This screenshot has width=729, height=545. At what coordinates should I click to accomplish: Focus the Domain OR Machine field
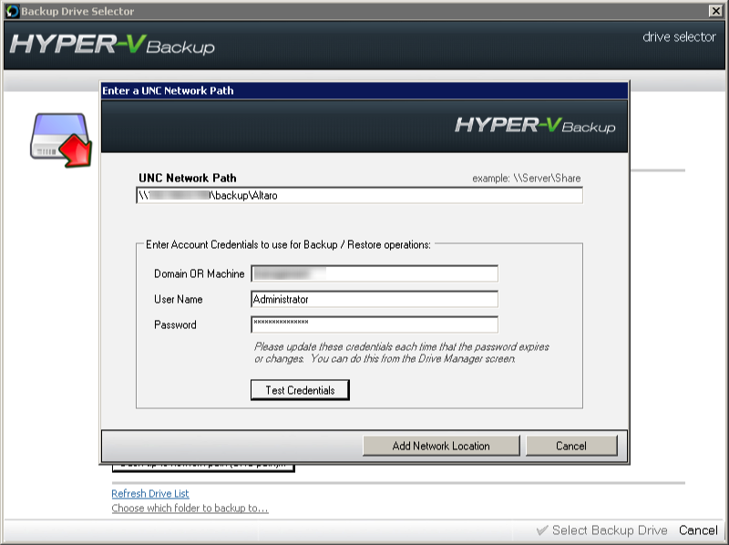click(375, 273)
